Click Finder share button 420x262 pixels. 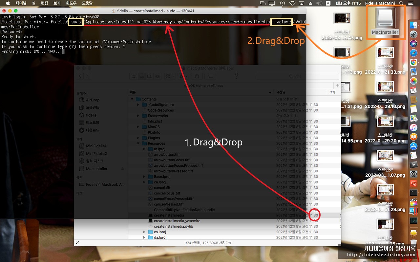pos(197,76)
